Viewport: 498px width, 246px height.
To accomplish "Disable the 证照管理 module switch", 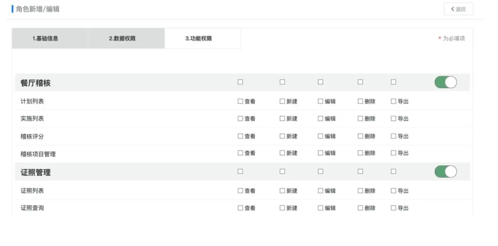I will click(445, 172).
